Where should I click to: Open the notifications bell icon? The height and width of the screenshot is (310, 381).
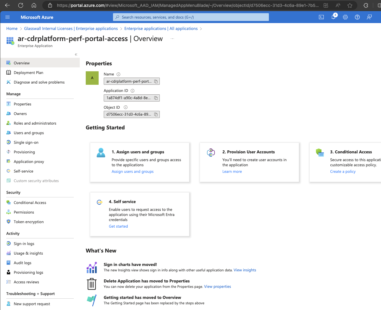pyautogui.click(x=333, y=17)
